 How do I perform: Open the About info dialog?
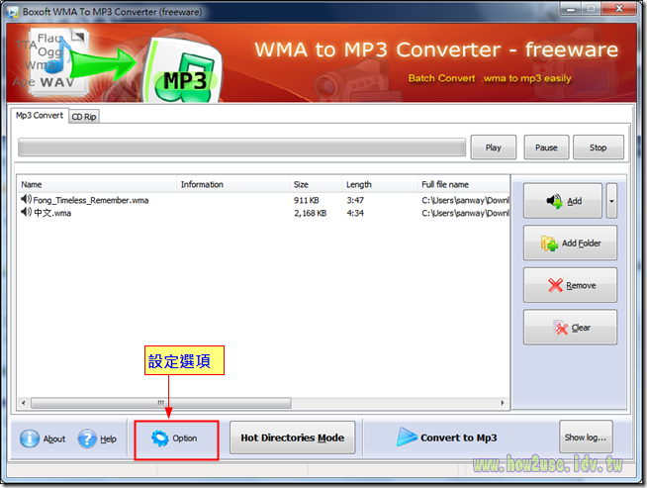pyautogui.click(x=43, y=439)
